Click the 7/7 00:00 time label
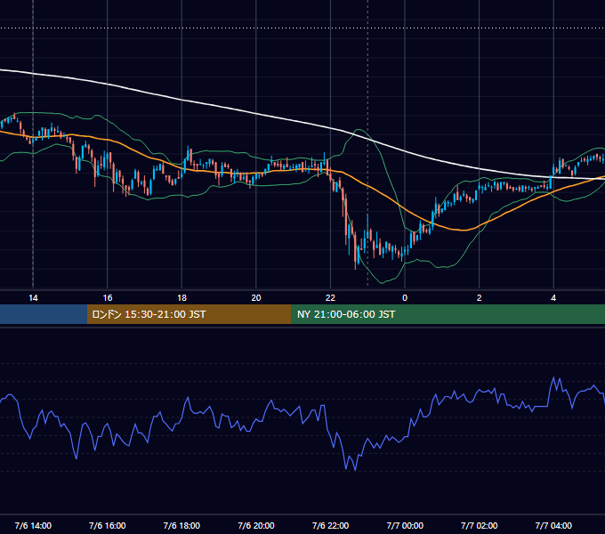This screenshot has width=605, height=534. (405, 525)
